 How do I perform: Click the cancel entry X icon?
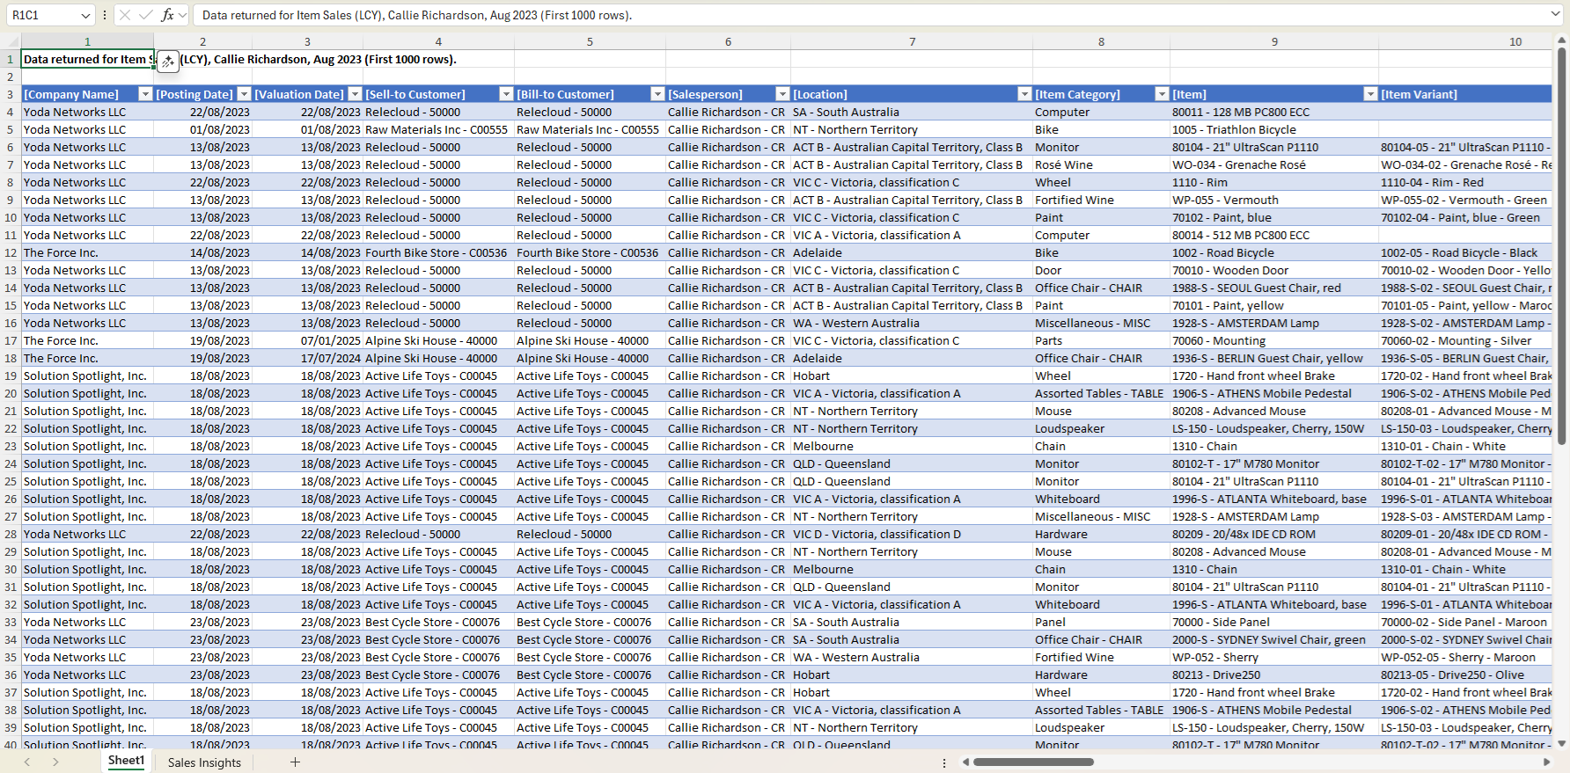125,15
